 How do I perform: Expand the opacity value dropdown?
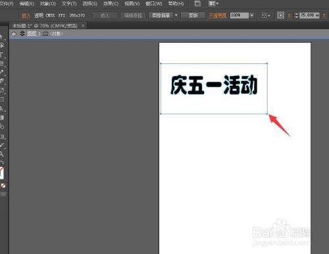click(251, 15)
